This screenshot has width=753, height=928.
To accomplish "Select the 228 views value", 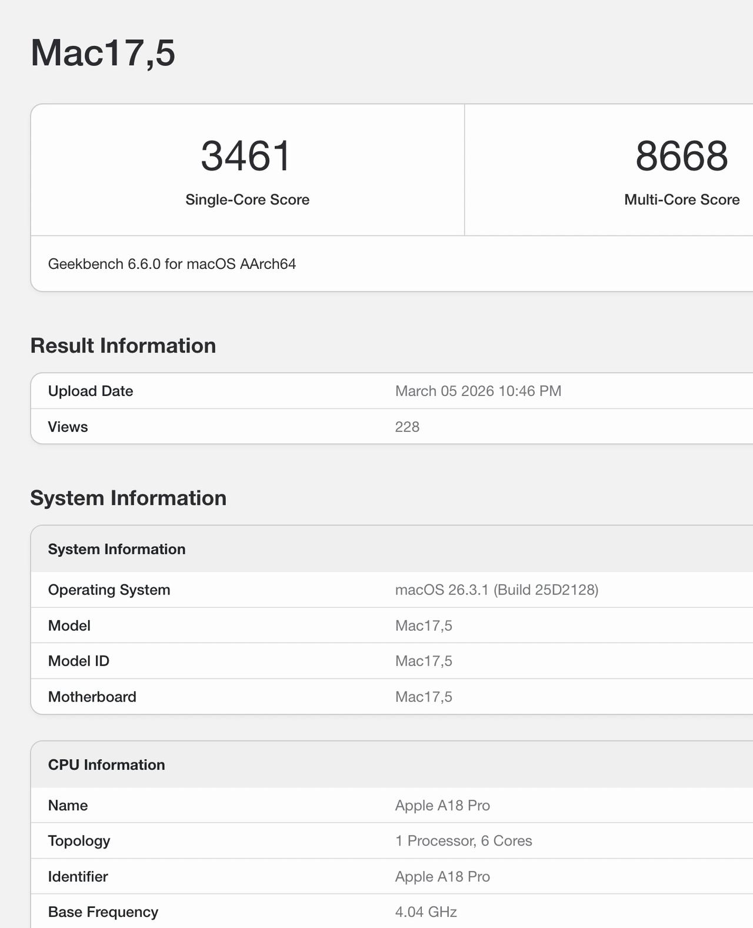I will coord(407,427).
